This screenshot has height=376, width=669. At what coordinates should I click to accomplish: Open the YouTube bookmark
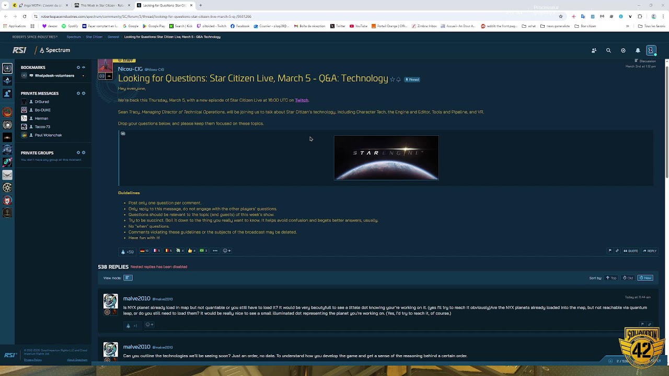359,26
